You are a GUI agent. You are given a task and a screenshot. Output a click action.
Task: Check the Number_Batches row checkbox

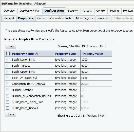click(8, 90)
